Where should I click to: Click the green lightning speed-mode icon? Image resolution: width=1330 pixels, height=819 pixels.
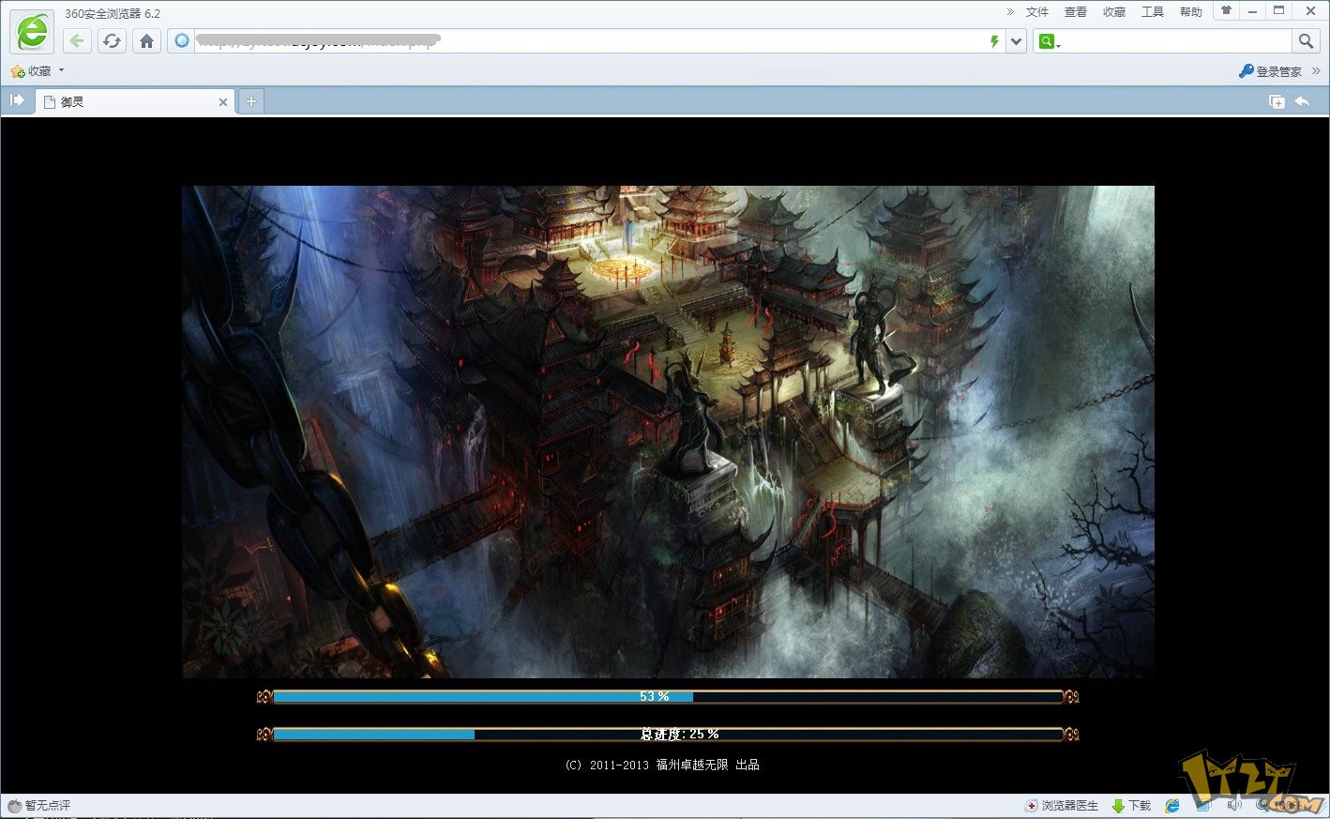(x=994, y=41)
